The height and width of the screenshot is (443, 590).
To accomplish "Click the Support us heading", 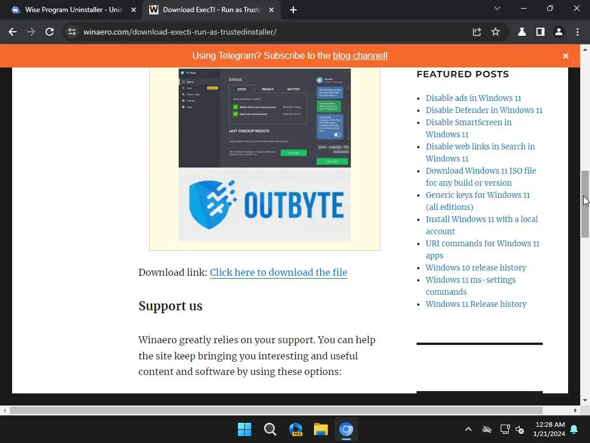I will pyautogui.click(x=171, y=306).
